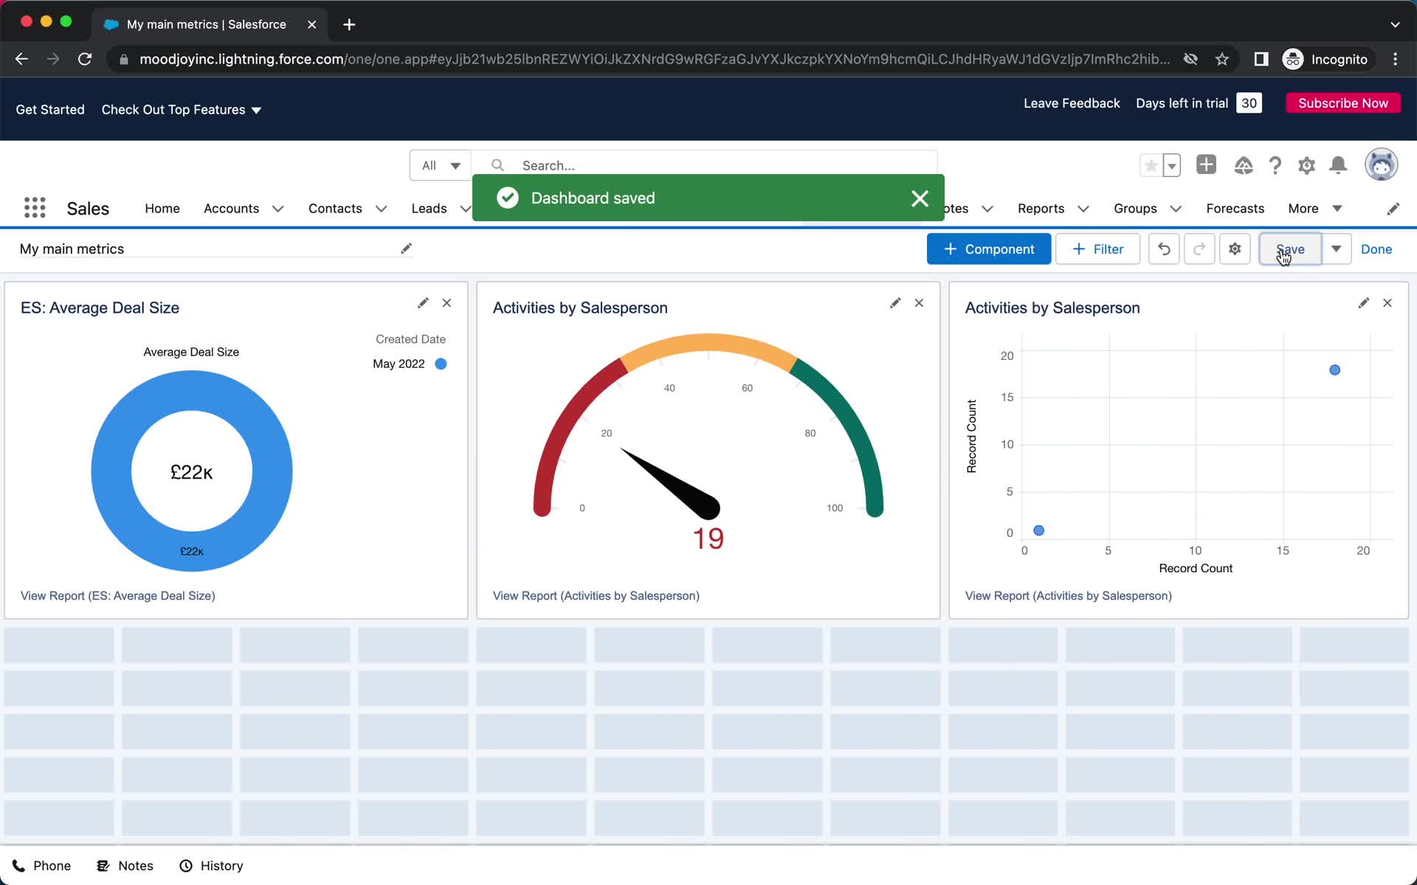Go to the Home tab
This screenshot has height=885, width=1417.
(x=162, y=209)
